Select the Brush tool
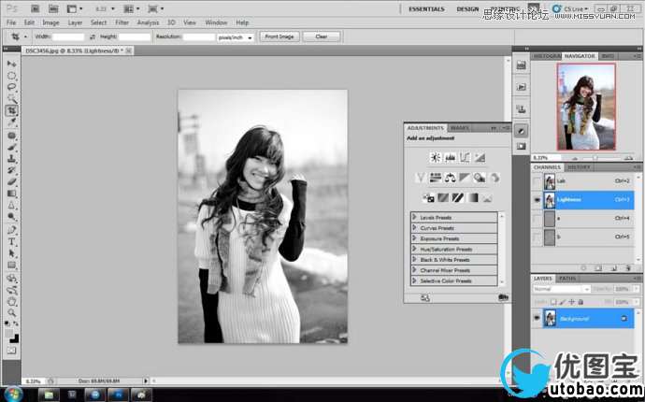Image resolution: width=645 pixels, height=402 pixels. [x=11, y=148]
